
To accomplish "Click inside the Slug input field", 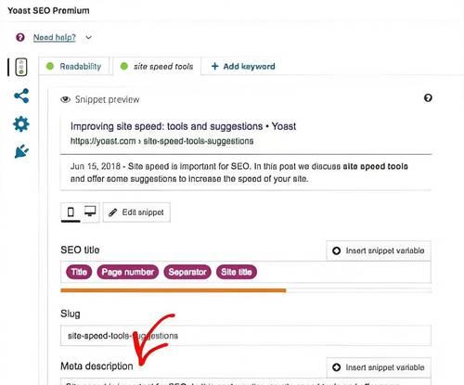I will [246, 336].
